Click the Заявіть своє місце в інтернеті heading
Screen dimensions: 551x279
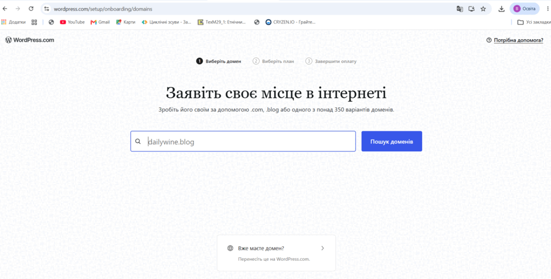(276, 93)
